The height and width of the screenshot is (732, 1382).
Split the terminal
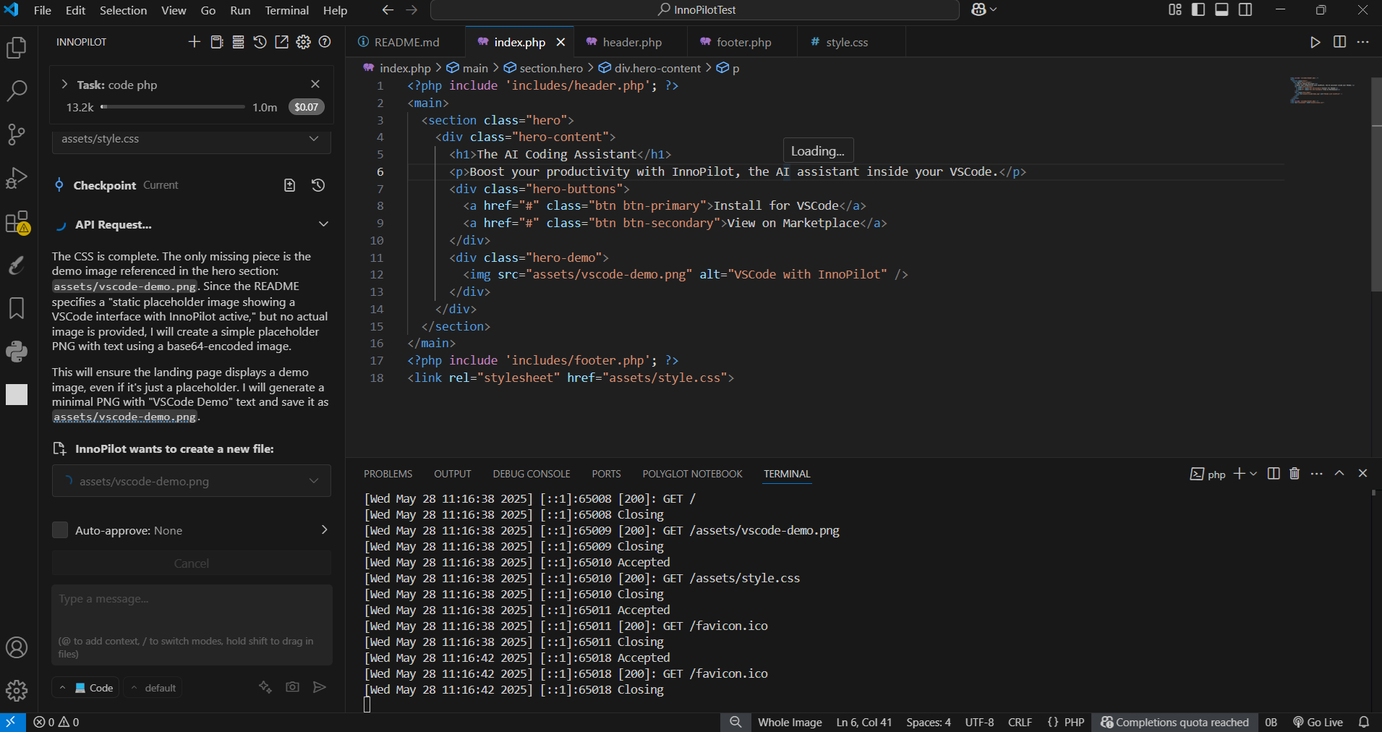click(1273, 474)
